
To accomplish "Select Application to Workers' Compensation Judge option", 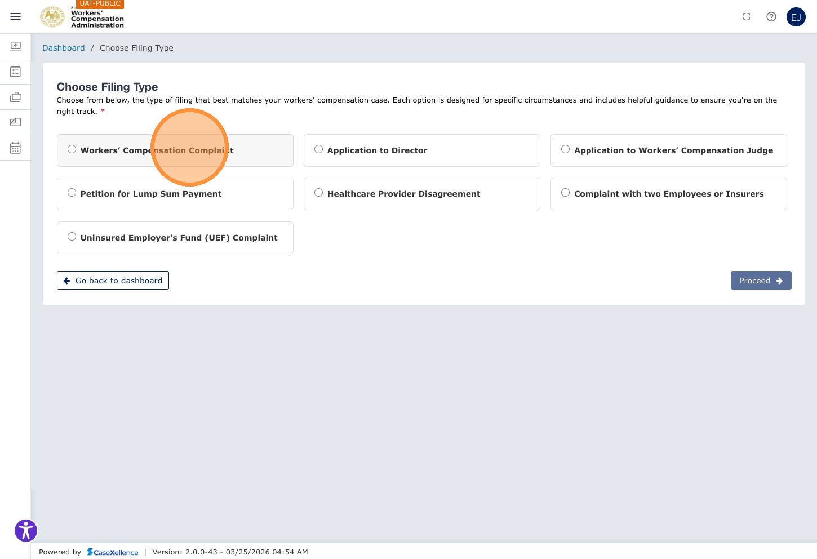I will point(668,150).
